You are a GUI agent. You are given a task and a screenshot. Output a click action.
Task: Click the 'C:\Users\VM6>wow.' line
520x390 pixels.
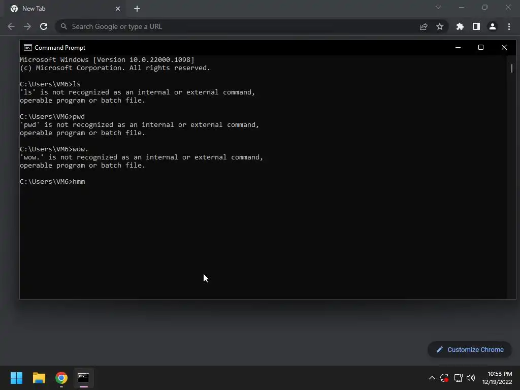tap(54, 149)
